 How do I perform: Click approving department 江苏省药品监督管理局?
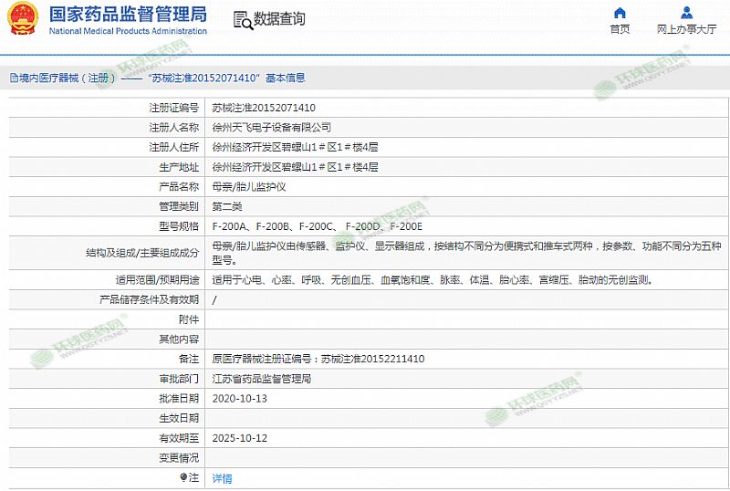coord(262,379)
